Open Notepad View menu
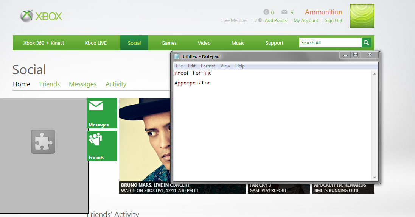Viewport: 415px width, 217px height. pos(225,66)
